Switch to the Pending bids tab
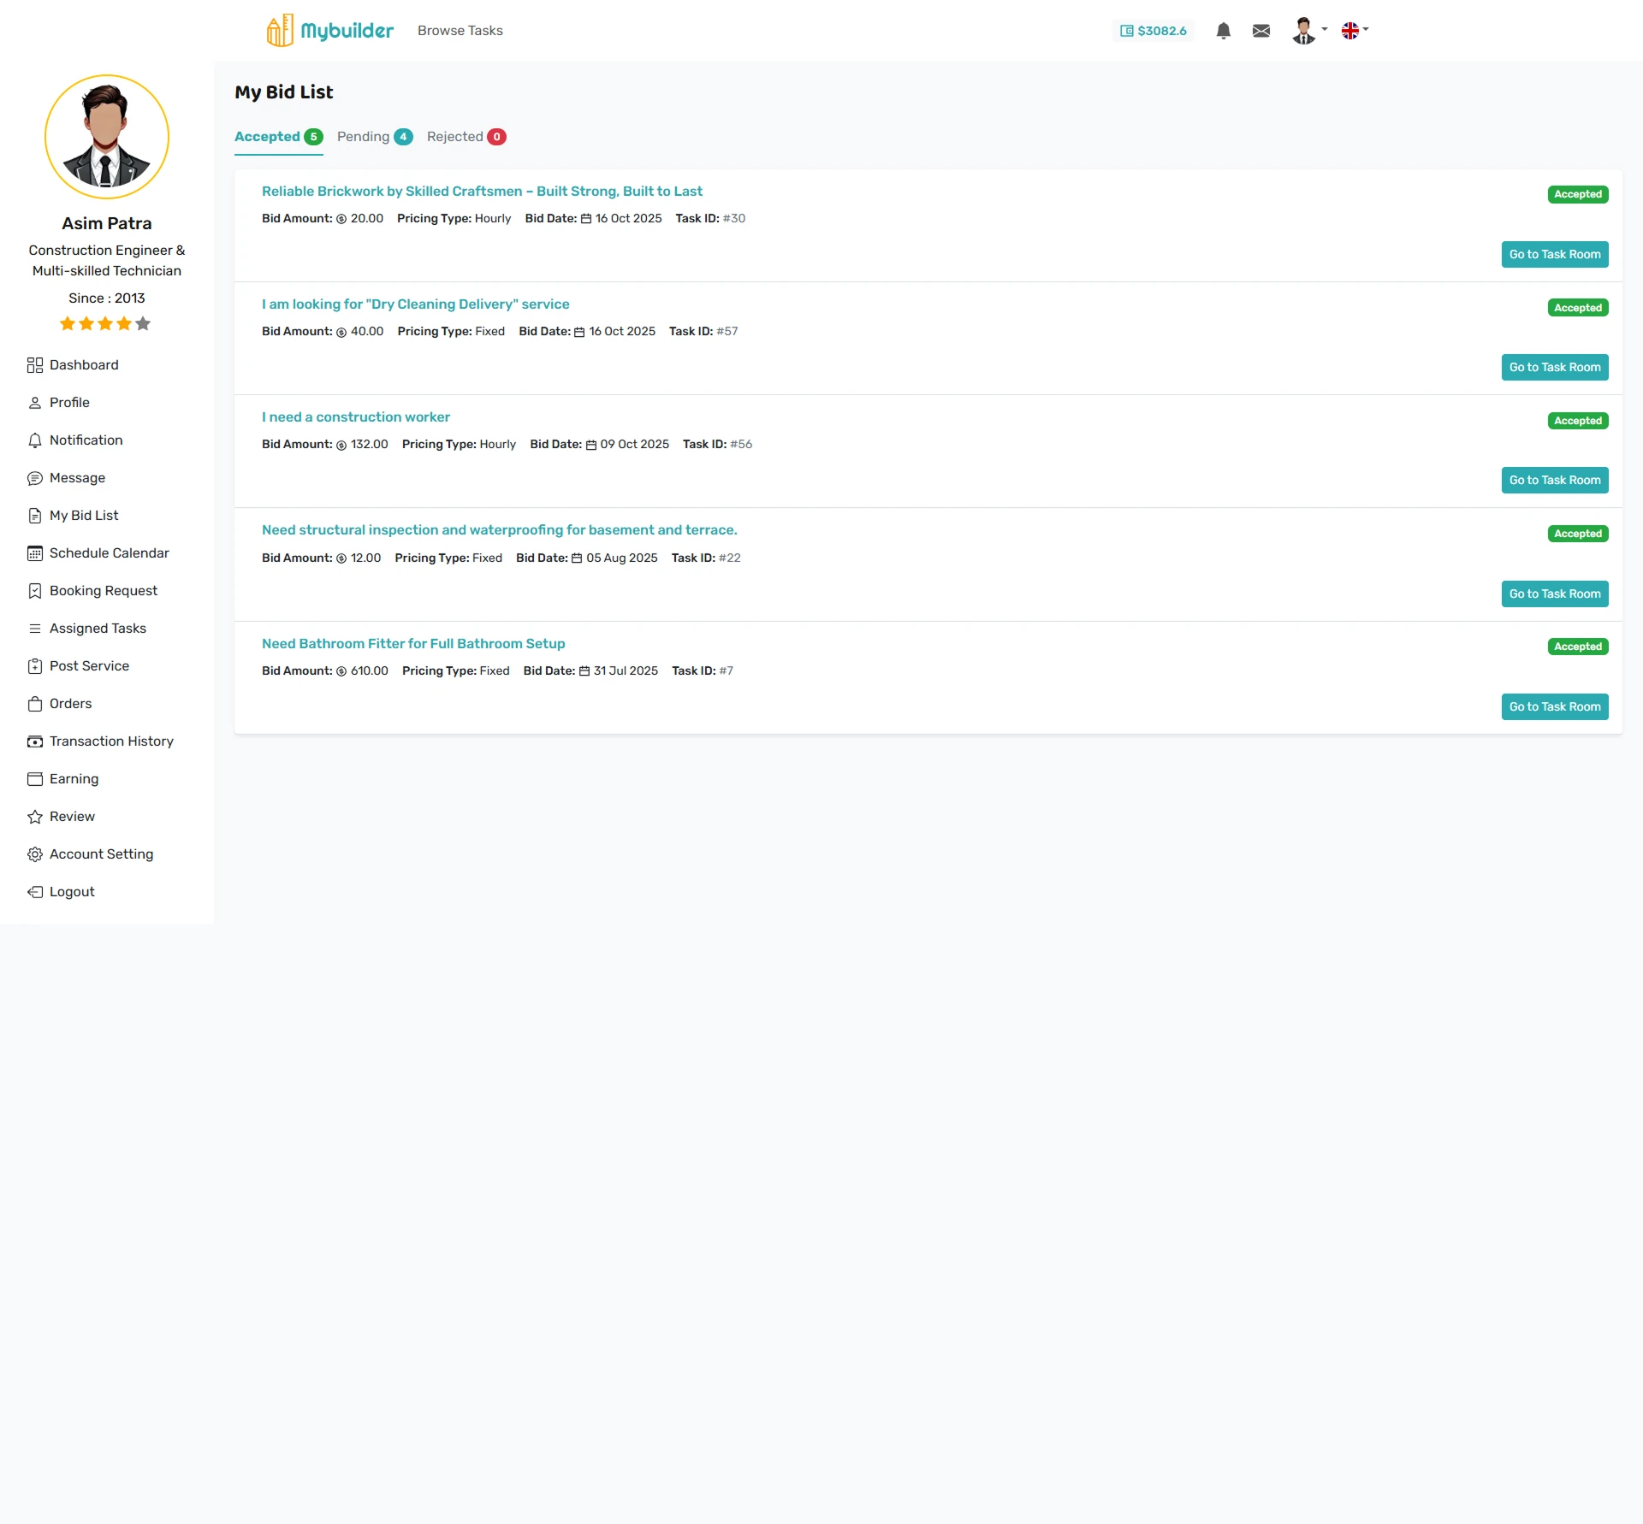Screen dimensions: 1643x1524 [374, 137]
